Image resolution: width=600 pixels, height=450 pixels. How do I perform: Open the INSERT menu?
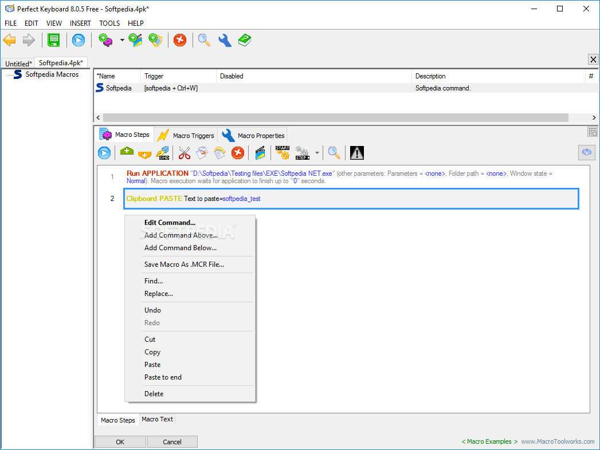80,23
